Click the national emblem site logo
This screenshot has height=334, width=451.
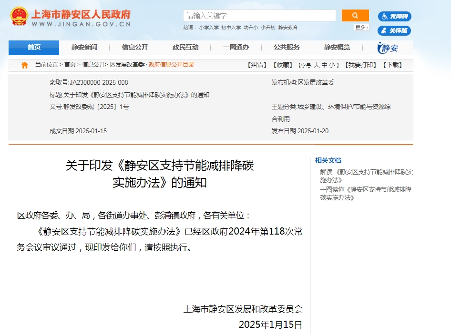tap(19, 16)
